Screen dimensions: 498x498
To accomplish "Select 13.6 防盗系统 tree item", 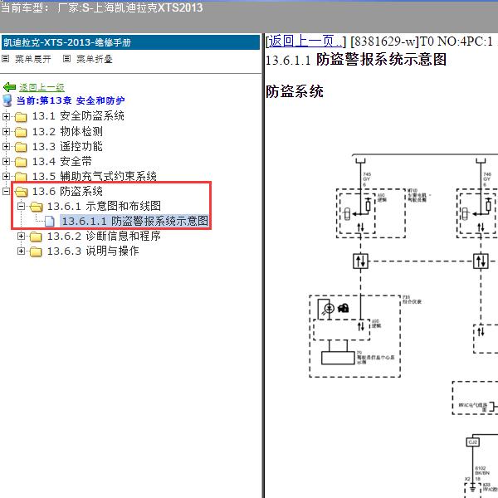I will coord(67,191).
